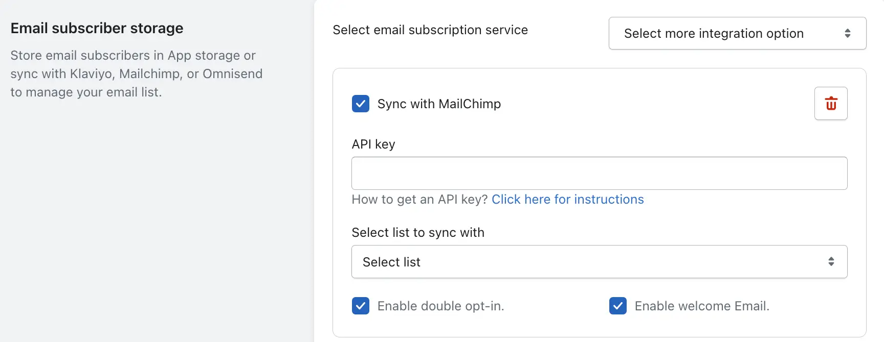Click the Select email subscription service label
Viewport: 884px width, 342px height.
[x=430, y=30]
